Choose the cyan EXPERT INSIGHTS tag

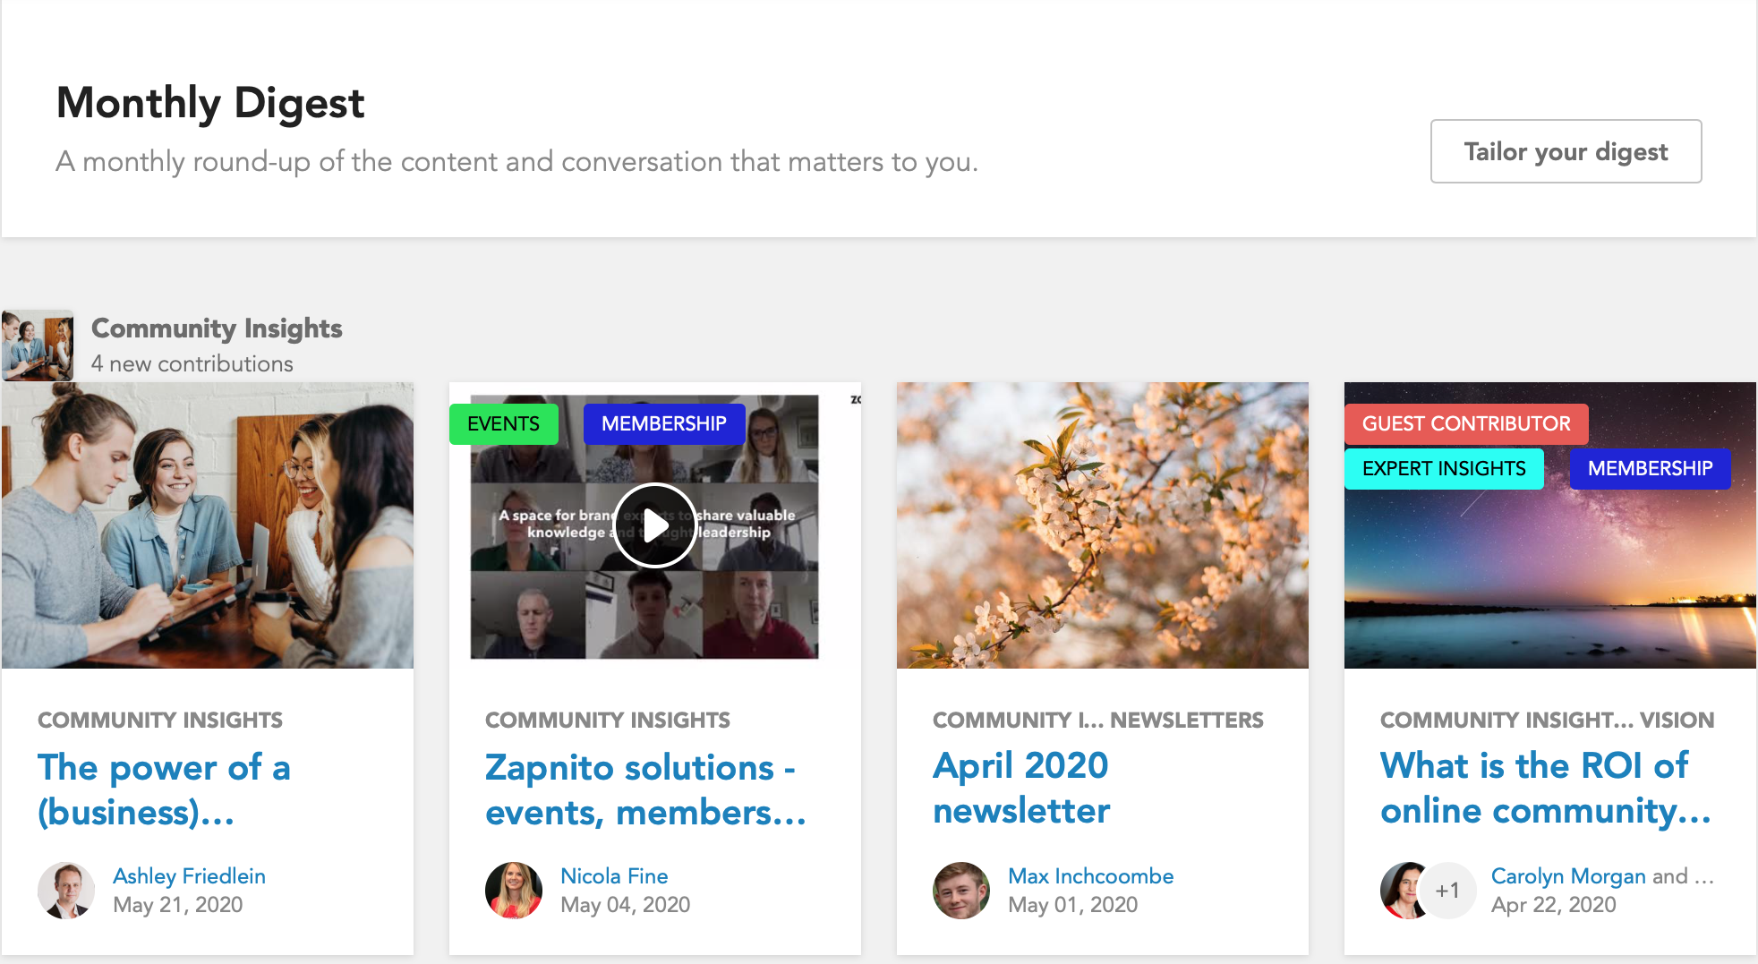pos(1444,469)
